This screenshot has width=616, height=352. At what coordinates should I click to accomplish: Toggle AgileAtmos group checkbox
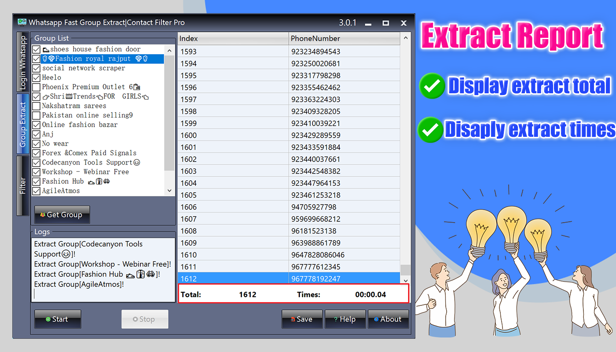pyautogui.click(x=37, y=191)
